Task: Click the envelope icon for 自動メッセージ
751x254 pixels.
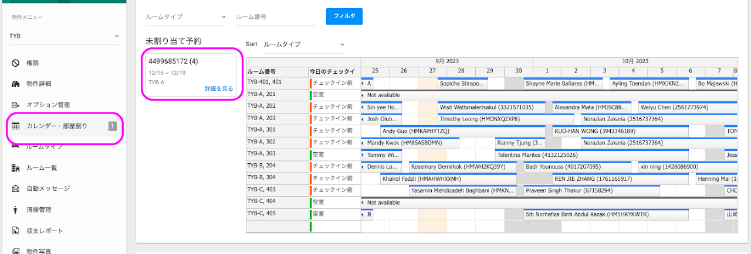Action: pos(16,188)
